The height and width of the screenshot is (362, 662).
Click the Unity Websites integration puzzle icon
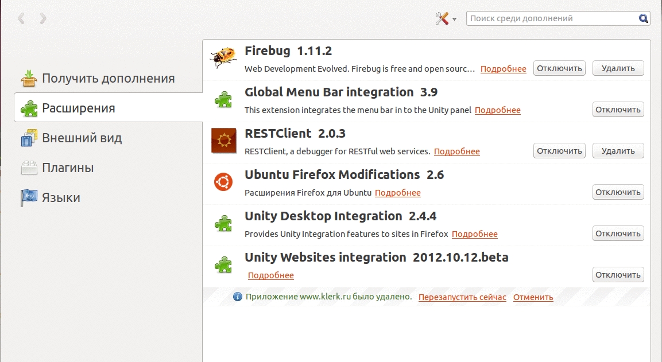(x=223, y=265)
